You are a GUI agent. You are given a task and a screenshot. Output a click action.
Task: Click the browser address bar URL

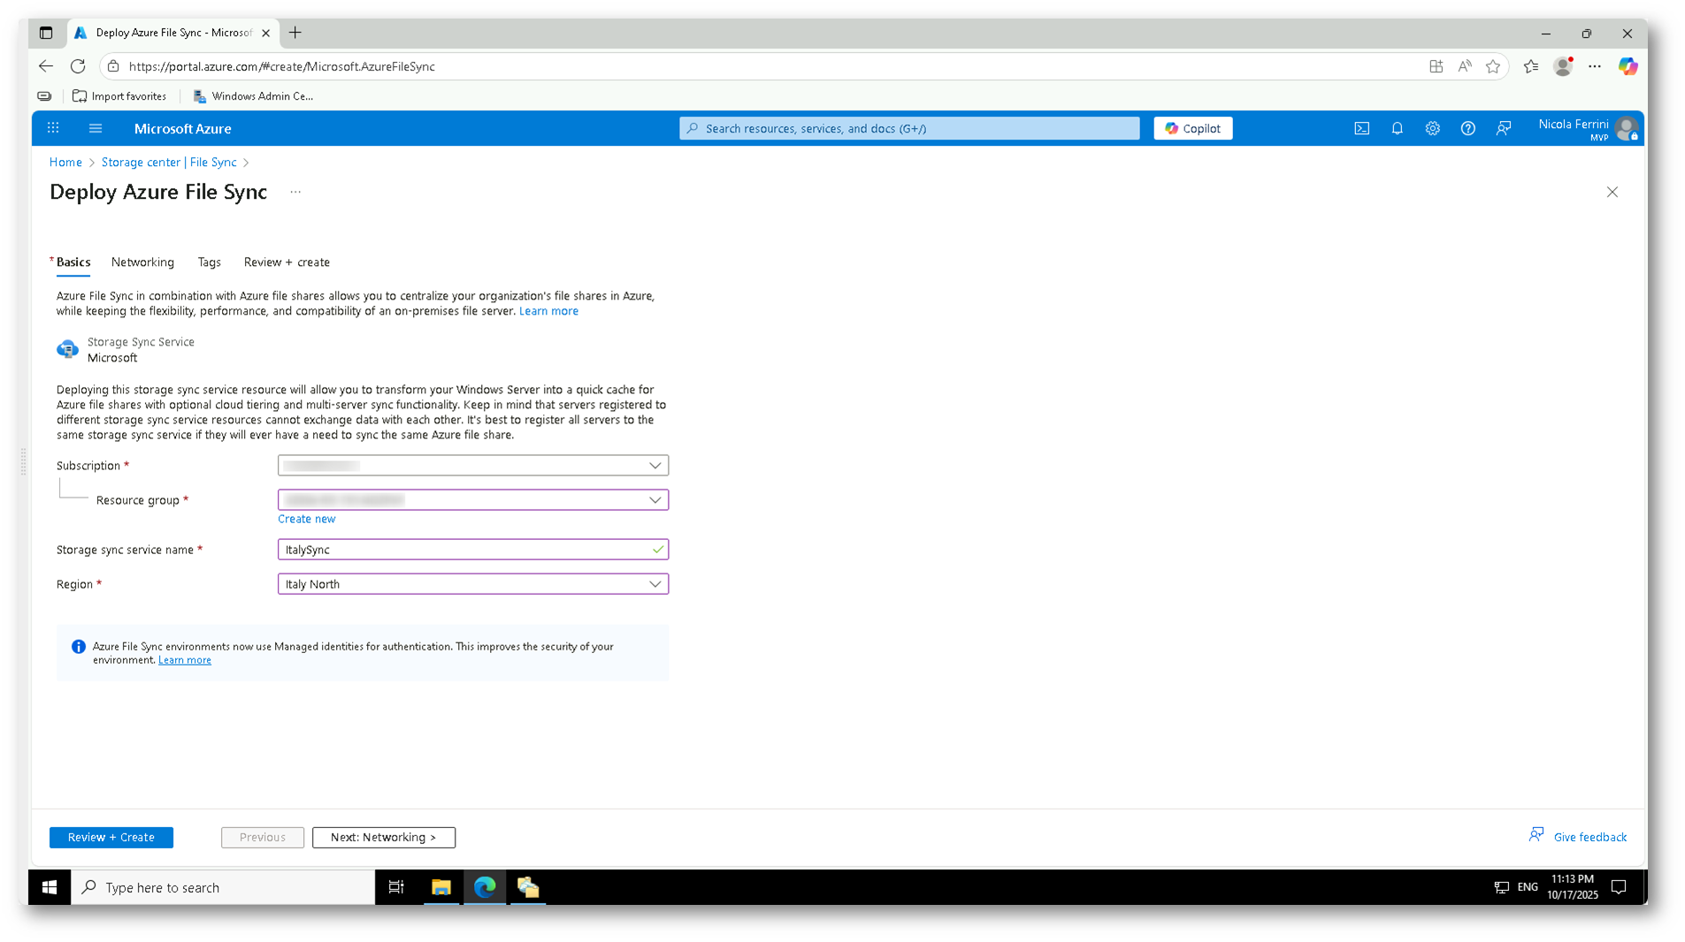[x=281, y=66]
